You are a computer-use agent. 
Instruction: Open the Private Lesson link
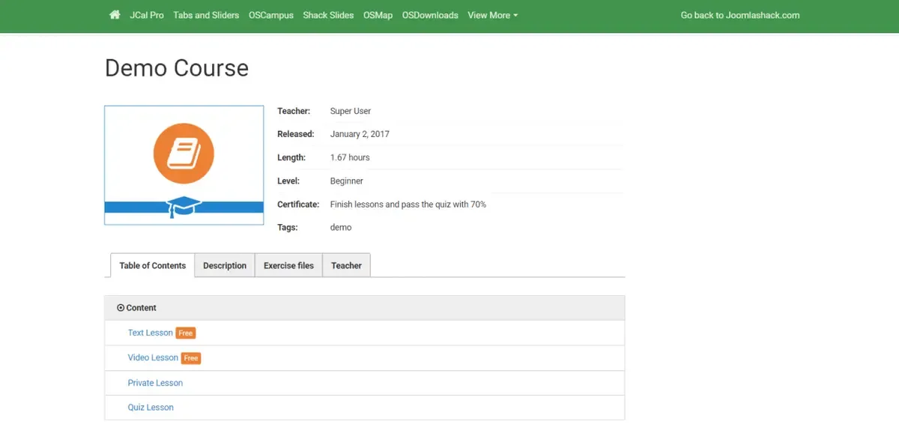click(x=155, y=383)
